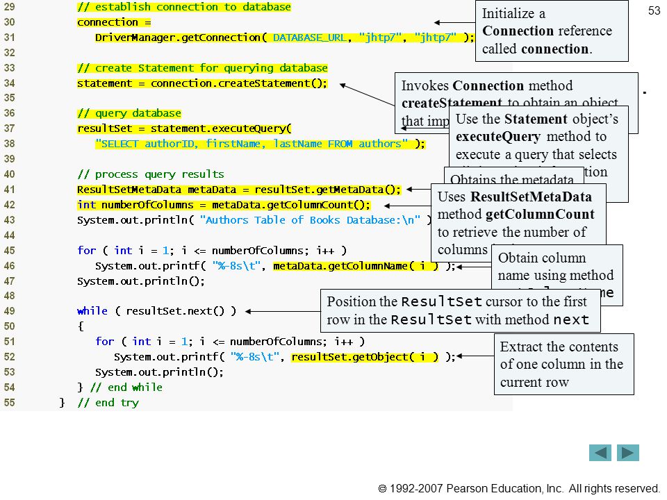
Task: Click the comment "// create Statement for querying database"
Action: 202,68
